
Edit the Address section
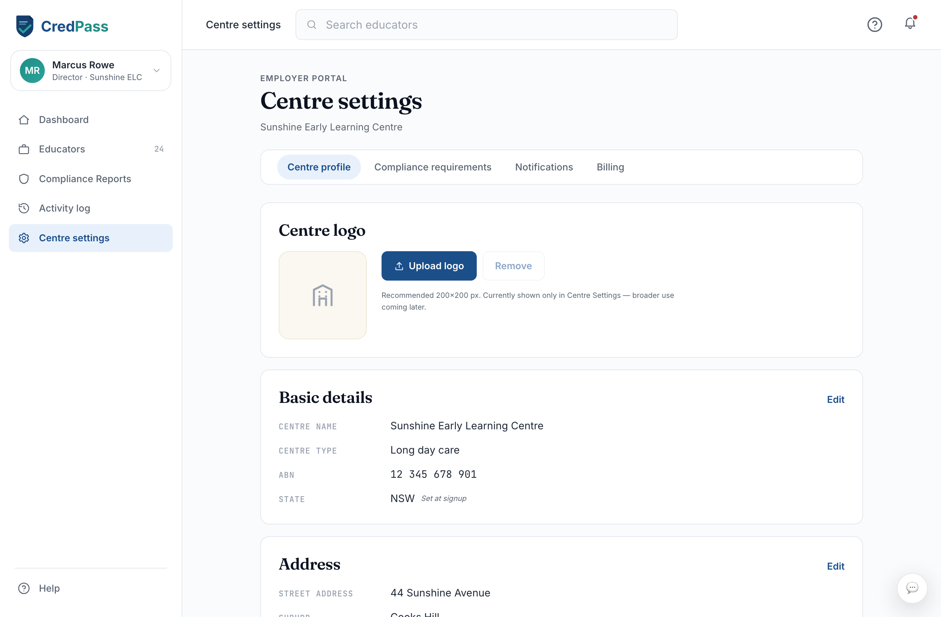(836, 566)
